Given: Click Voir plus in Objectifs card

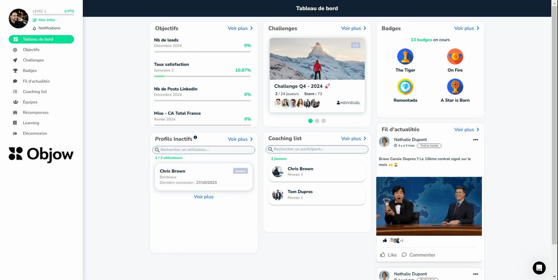Looking at the screenshot, I should (x=240, y=28).
